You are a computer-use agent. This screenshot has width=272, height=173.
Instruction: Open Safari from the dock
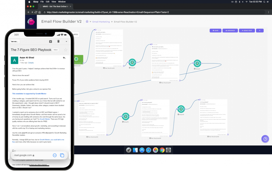(148, 150)
